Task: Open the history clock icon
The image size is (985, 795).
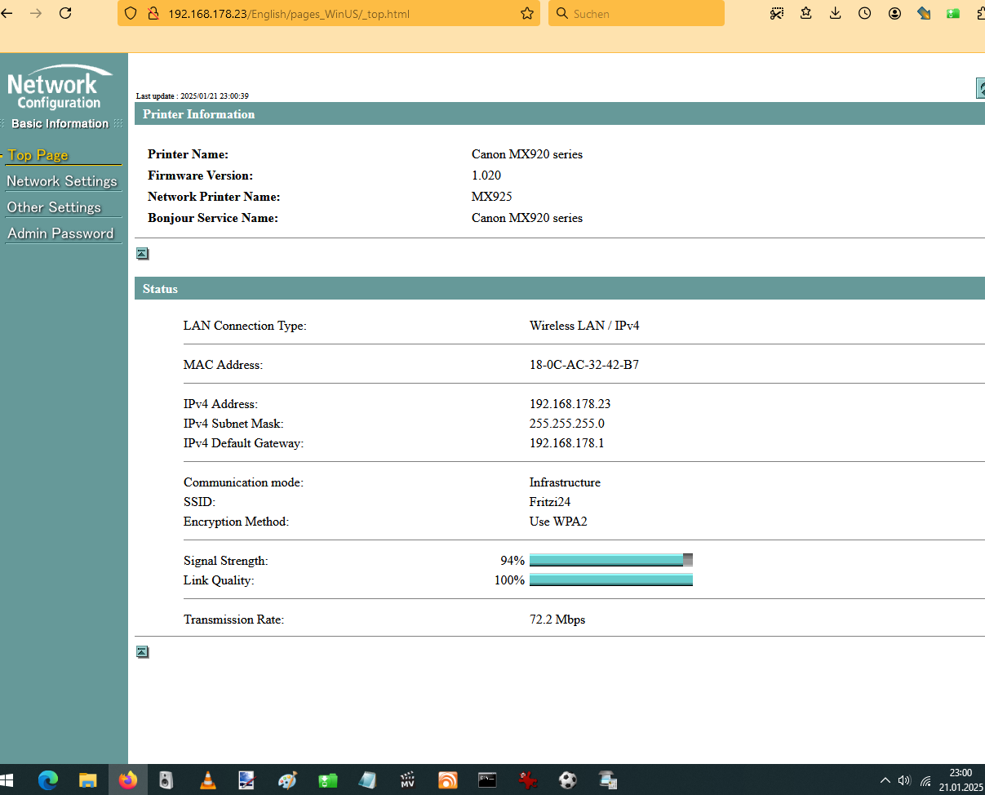Action: pyautogui.click(x=865, y=13)
